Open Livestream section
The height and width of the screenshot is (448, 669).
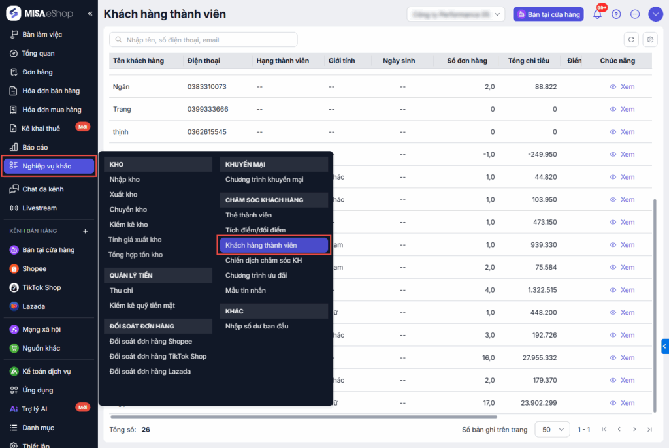[39, 208]
